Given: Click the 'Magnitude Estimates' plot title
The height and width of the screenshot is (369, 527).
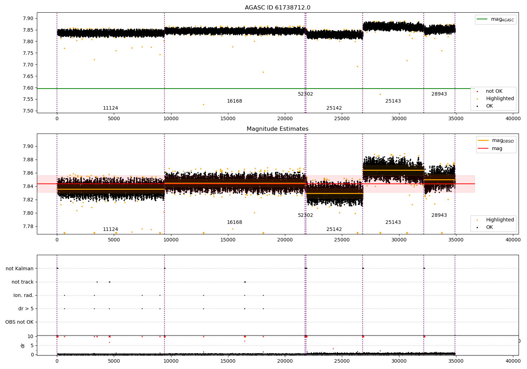Looking at the screenshot, I should click(278, 129).
